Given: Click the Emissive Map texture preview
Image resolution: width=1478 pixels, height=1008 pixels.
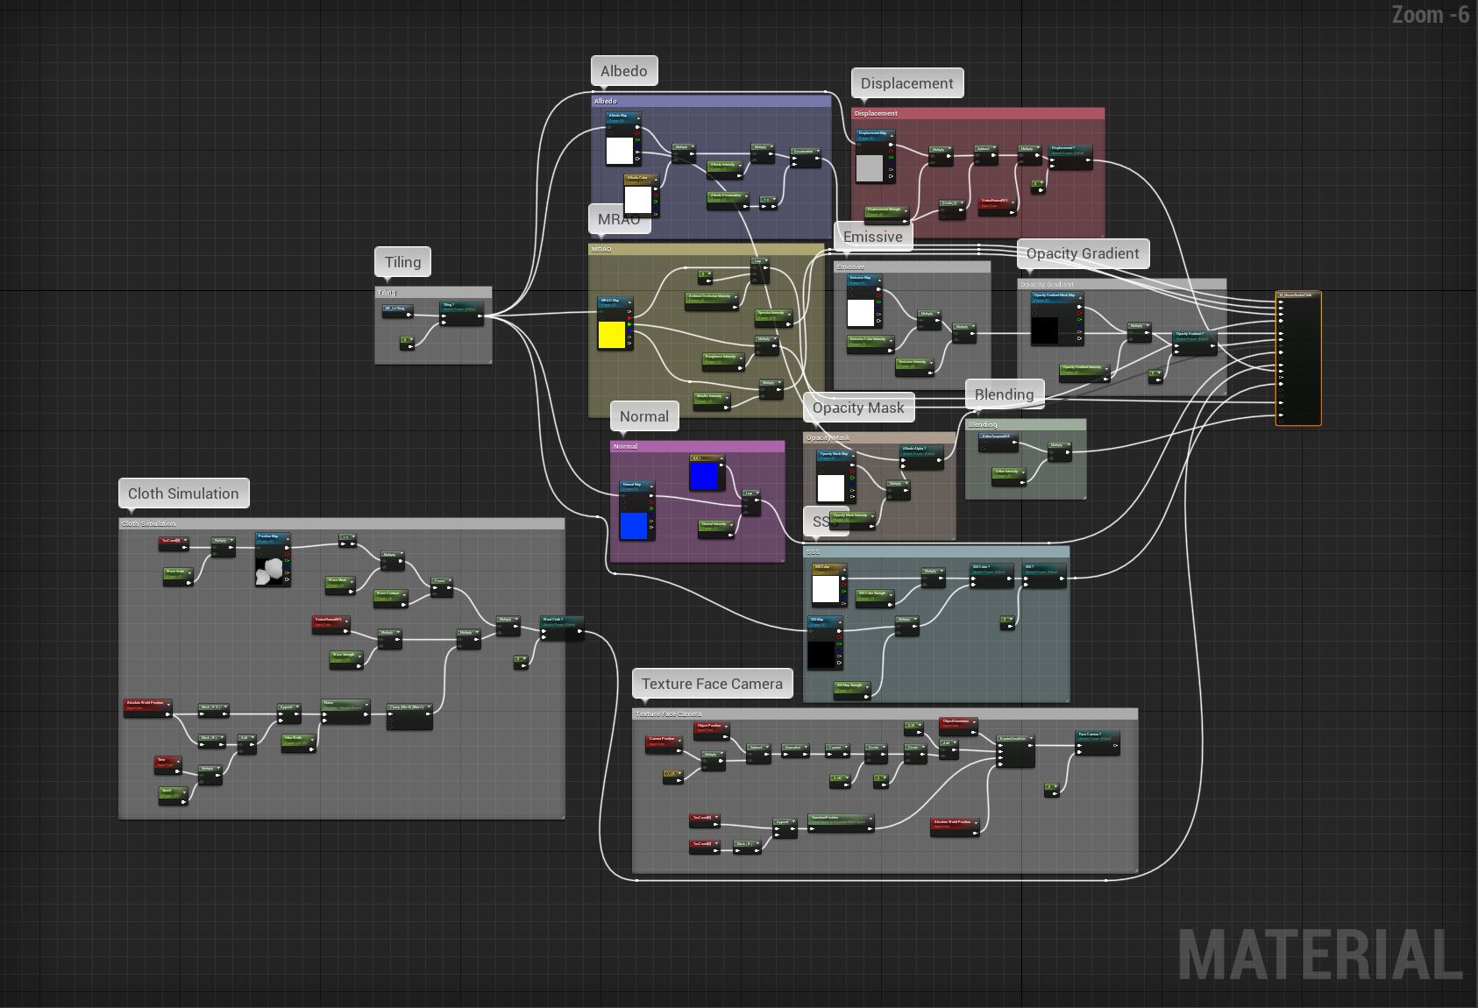Looking at the screenshot, I should (861, 313).
